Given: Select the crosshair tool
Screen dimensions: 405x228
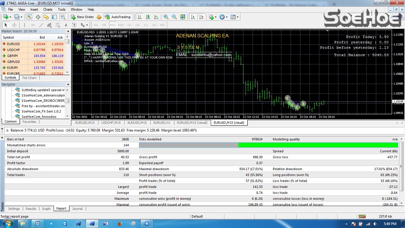Looking at the screenshot, I should pos(14,25).
